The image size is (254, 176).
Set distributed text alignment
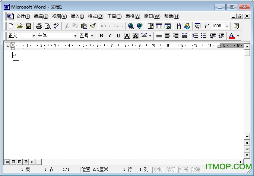184,36
